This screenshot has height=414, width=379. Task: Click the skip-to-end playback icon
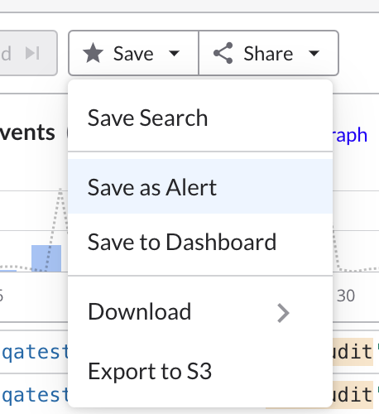32,53
